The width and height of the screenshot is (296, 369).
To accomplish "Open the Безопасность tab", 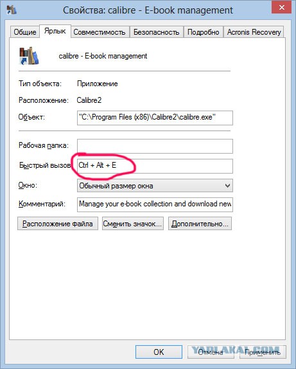I will 156,32.
